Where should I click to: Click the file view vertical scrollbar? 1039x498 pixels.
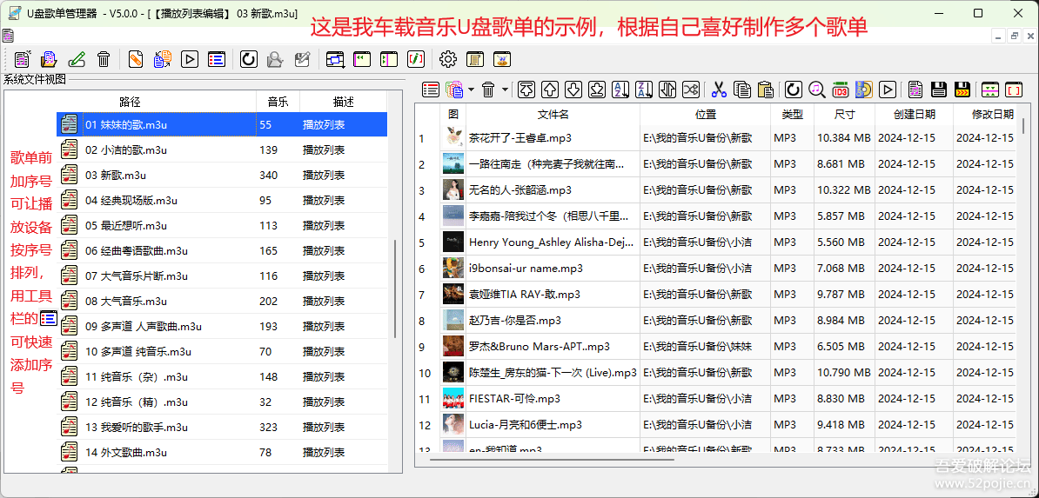(x=396, y=289)
